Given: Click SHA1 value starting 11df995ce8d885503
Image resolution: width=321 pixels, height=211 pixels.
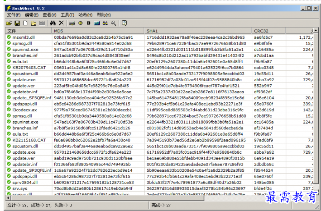Looking at the screenshot, I should [195, 110].
